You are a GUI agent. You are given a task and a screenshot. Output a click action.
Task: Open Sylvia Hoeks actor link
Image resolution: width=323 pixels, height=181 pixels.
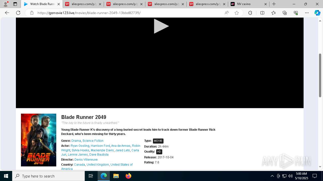pyautogui.click(x=80, y=150)
